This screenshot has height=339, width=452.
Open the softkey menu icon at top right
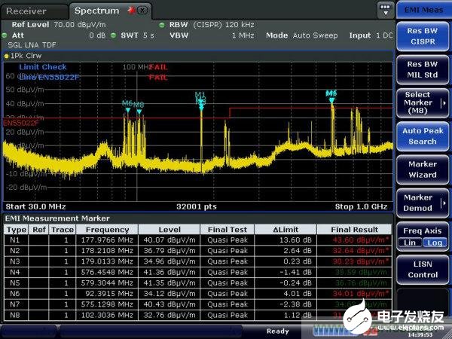point(386,10)
